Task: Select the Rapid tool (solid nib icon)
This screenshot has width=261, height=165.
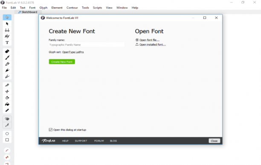Action: (x=7, y=70)
